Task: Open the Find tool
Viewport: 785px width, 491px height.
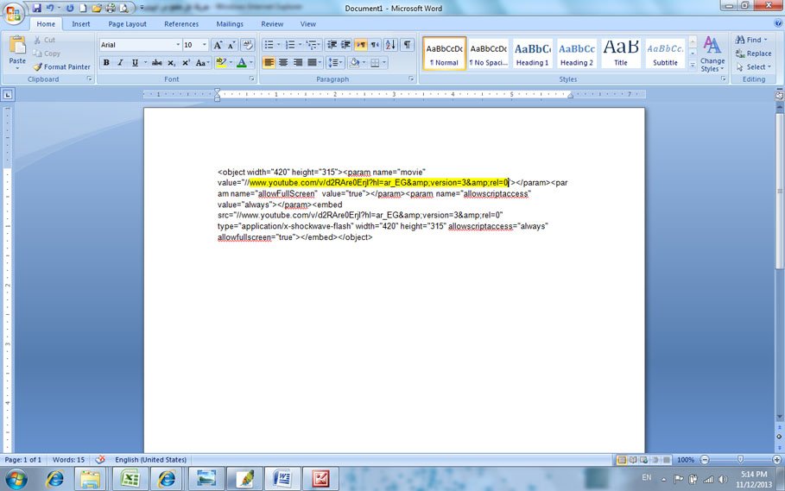Action: pyautogui.click(x=751, y=40)
